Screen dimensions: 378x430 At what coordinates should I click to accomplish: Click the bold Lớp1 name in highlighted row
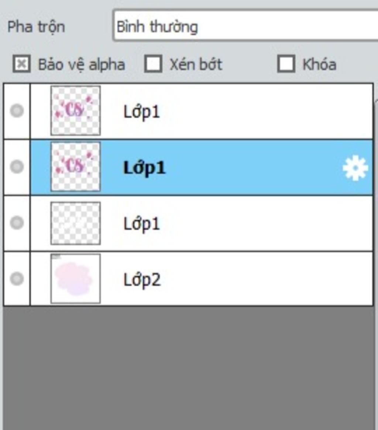point(144,168)
